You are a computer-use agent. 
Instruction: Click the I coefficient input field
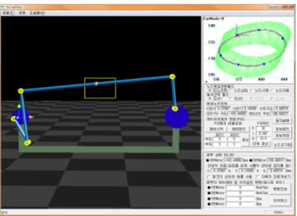(x=263, y=134)
